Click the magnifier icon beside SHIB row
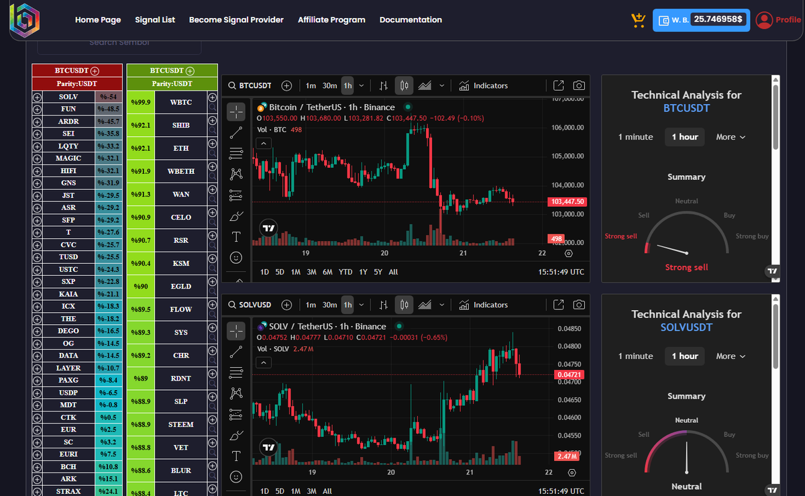The height and width of the screenshot is (496, 805). click(x=212, y=129)
